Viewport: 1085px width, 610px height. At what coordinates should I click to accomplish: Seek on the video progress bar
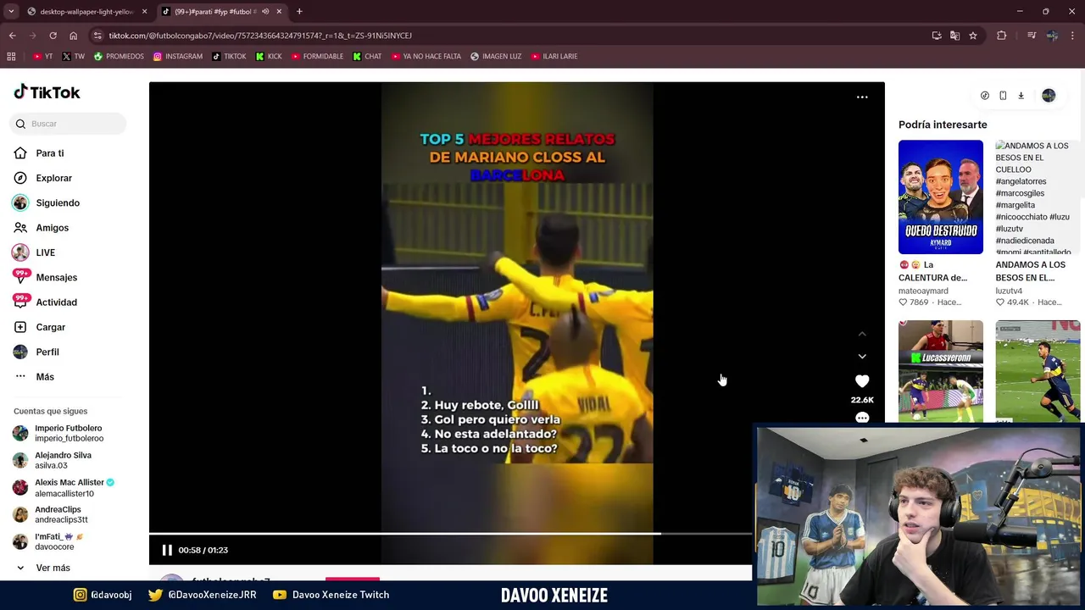pos(450,534)
